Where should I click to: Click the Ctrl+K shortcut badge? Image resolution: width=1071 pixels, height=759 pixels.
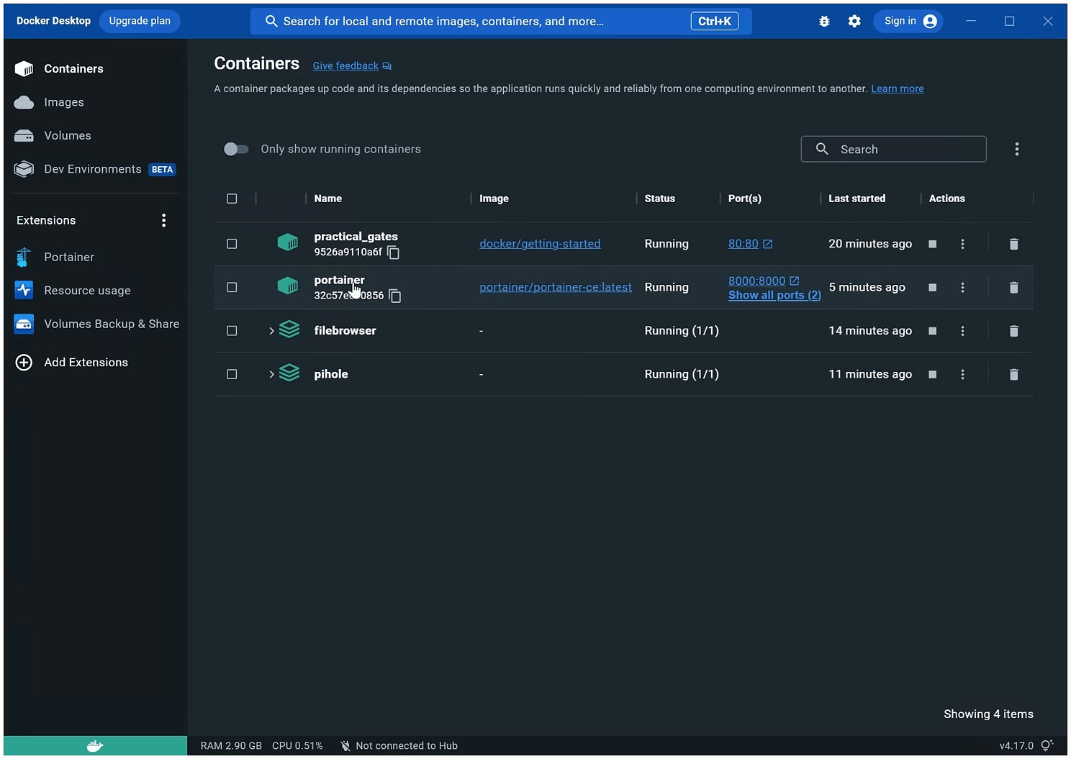coord(715,22)
